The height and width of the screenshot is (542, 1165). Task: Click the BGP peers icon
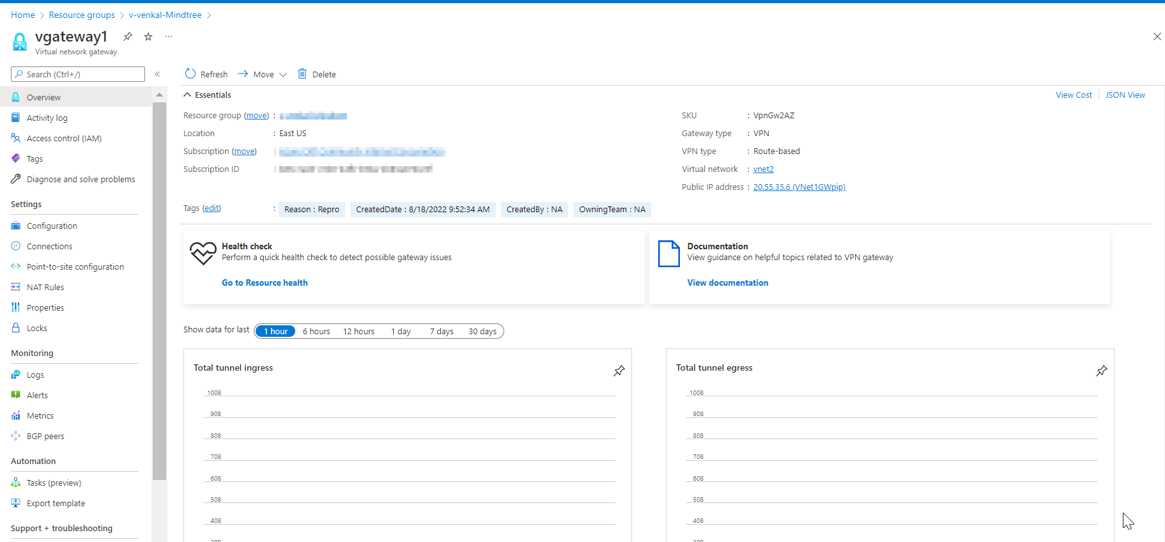coord(16,436)
